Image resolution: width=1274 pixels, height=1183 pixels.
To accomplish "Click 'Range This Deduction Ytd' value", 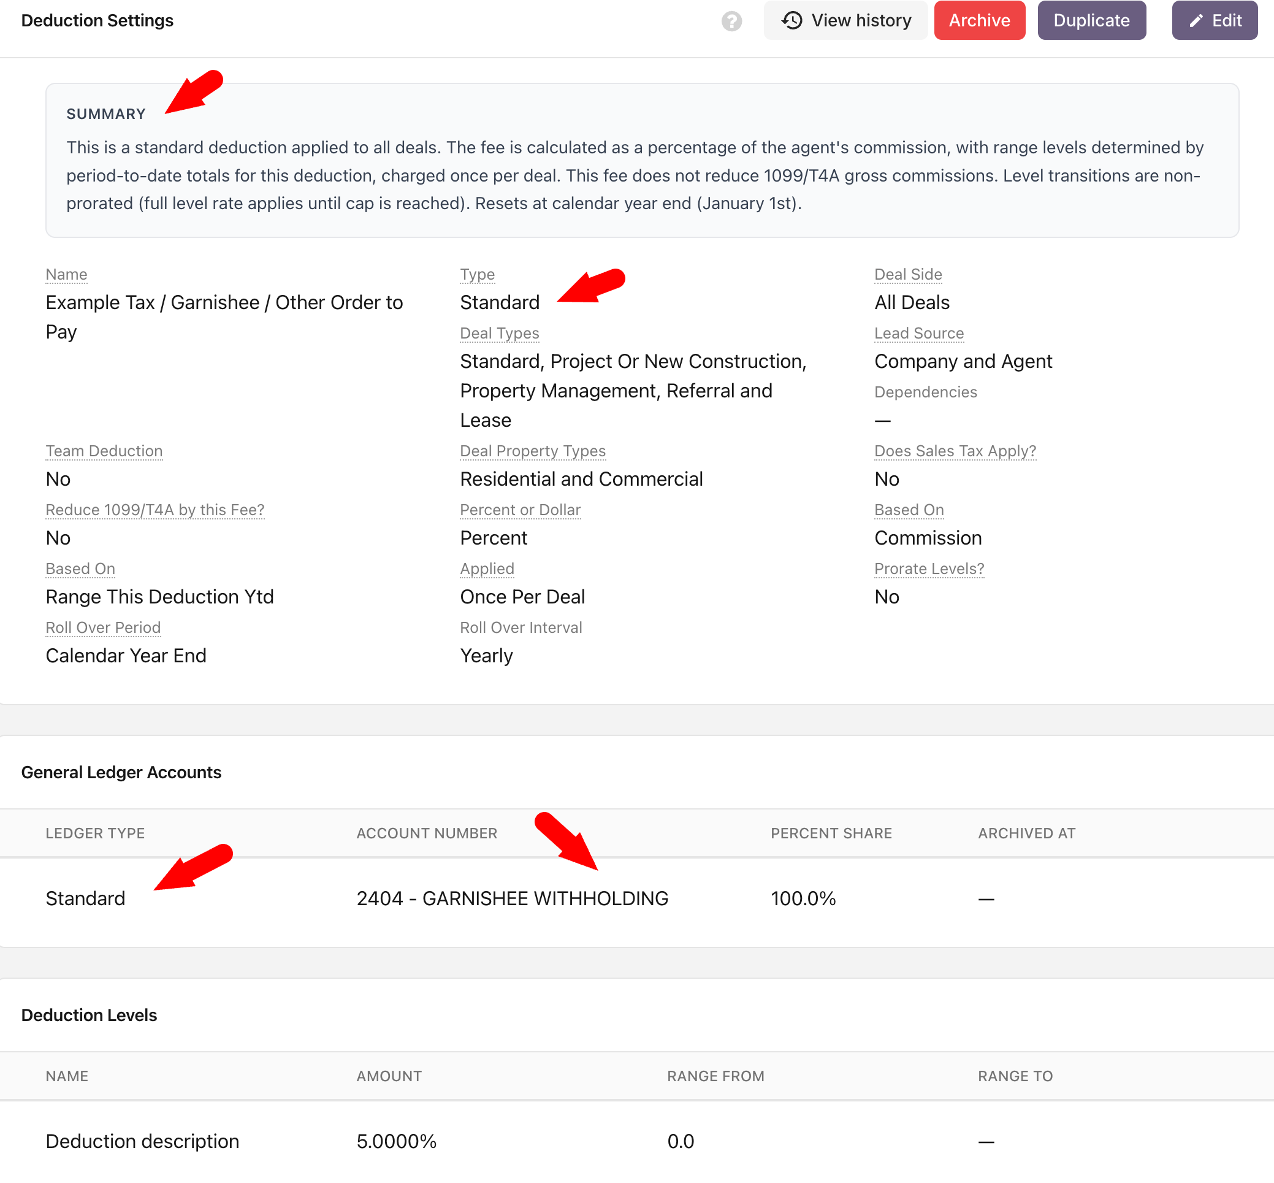I will coord(159,597).
